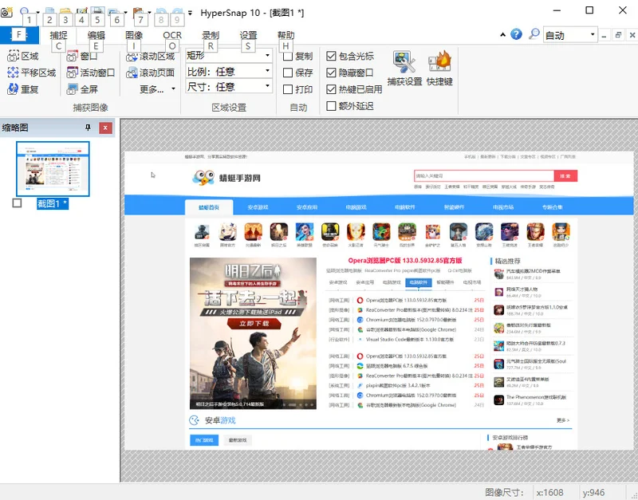The image size is (638, 500).
Task: Select the 平移区域 pan region tool
Action: coord(31,73)
